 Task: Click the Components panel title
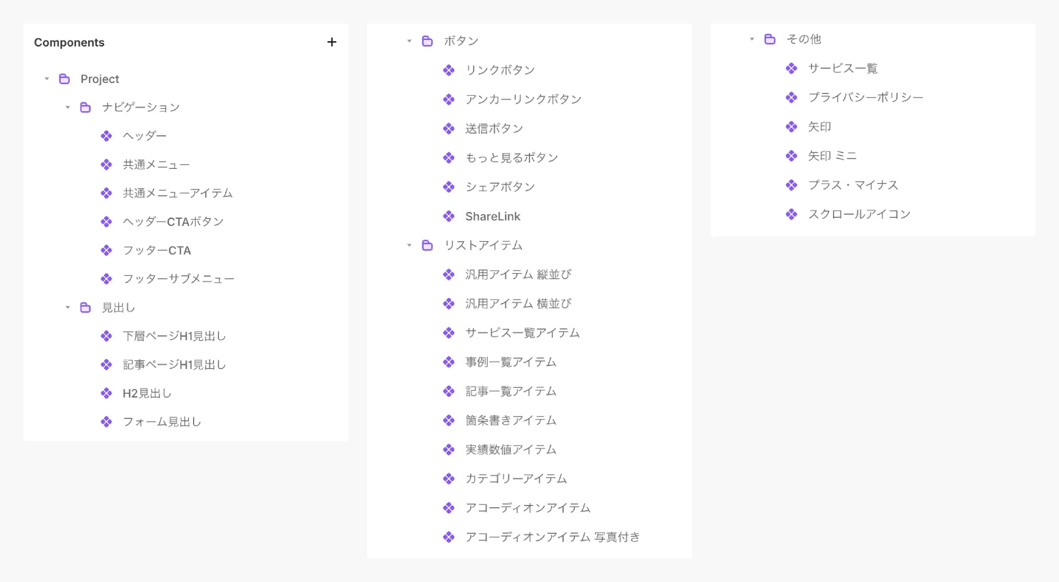(69, 42)
